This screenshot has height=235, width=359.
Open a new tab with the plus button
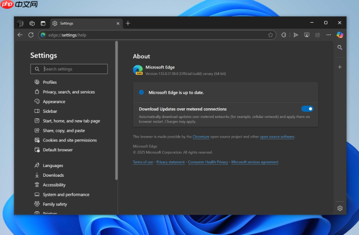pos(128,23)
